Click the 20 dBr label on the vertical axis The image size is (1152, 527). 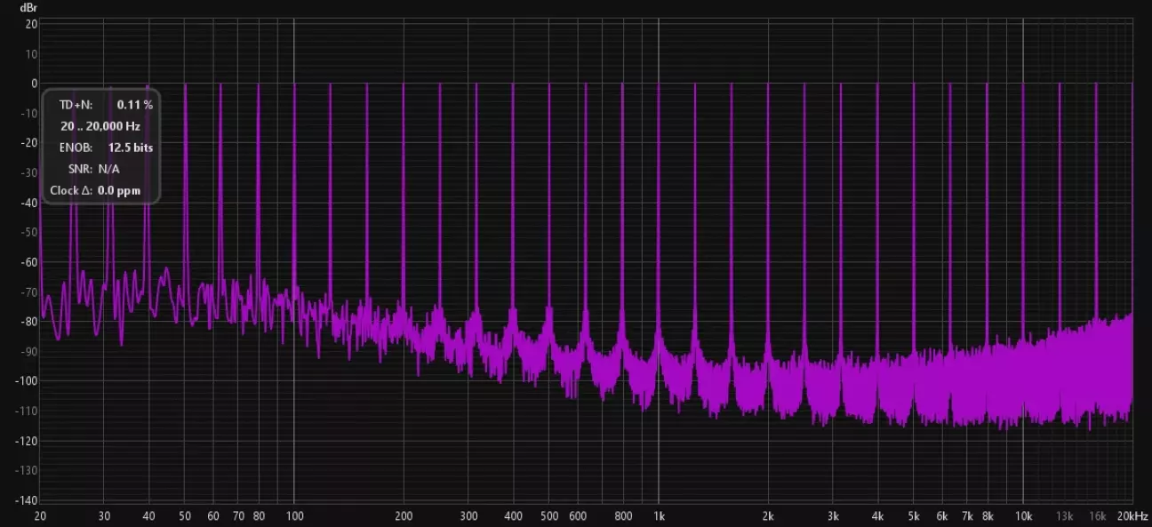31,24
